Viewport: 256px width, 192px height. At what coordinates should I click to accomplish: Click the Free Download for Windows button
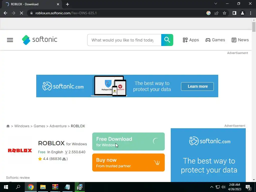coord(128,141)
